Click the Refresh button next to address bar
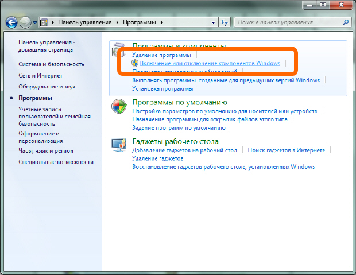 point(225,22)
